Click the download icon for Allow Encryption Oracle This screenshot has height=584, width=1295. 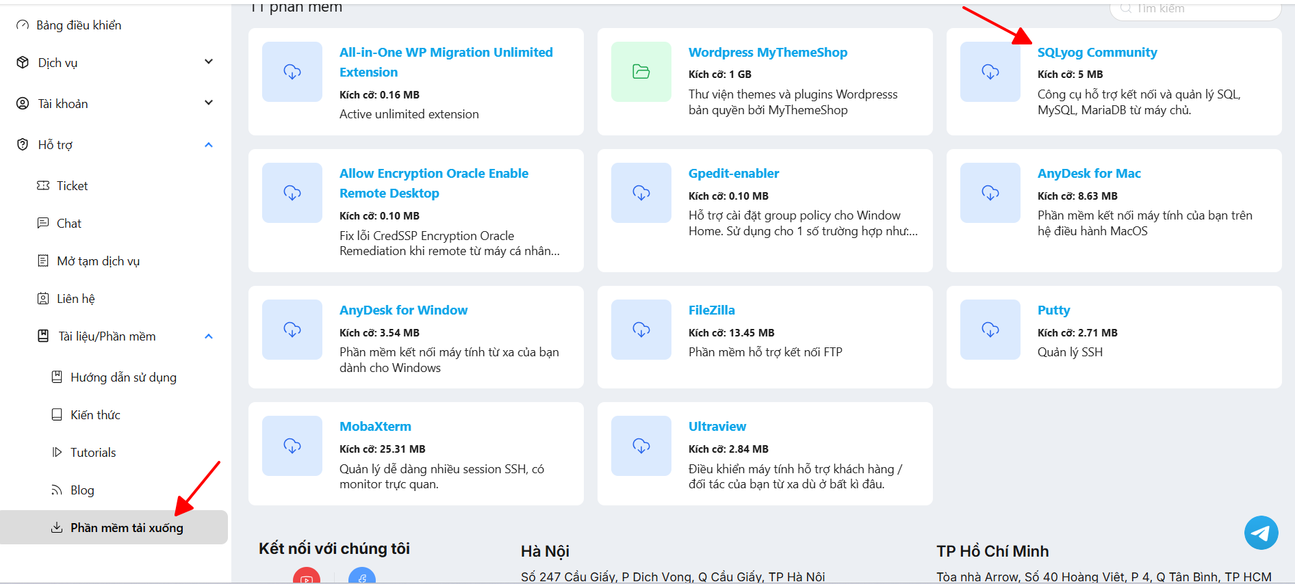(x=292, y=193)
